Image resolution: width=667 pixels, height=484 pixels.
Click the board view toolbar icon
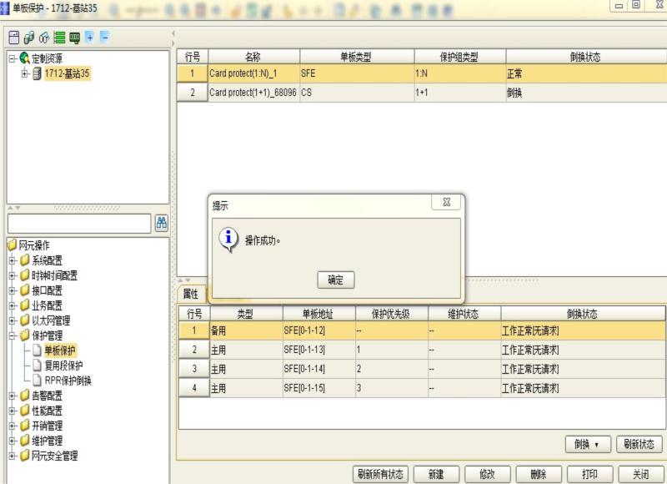coord(75,38)
